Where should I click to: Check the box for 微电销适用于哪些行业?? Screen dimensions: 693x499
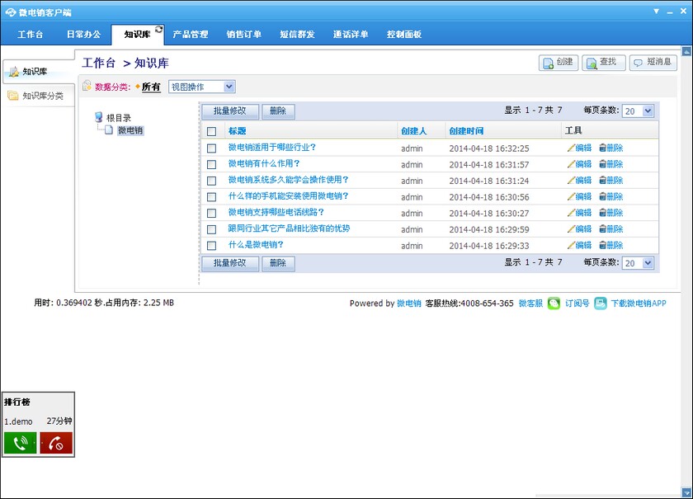click(212, 148)
